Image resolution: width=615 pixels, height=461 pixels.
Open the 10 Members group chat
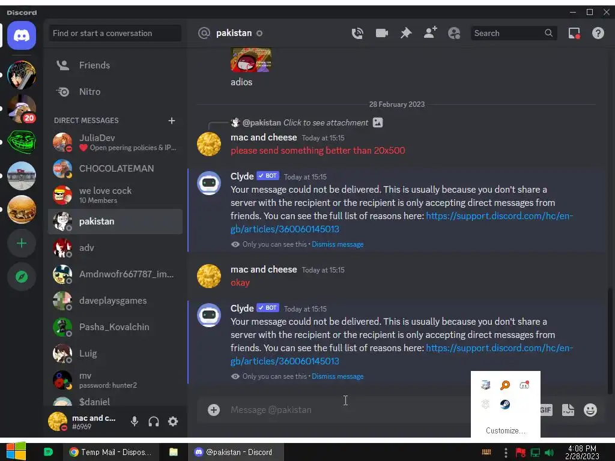coord(115,195)
